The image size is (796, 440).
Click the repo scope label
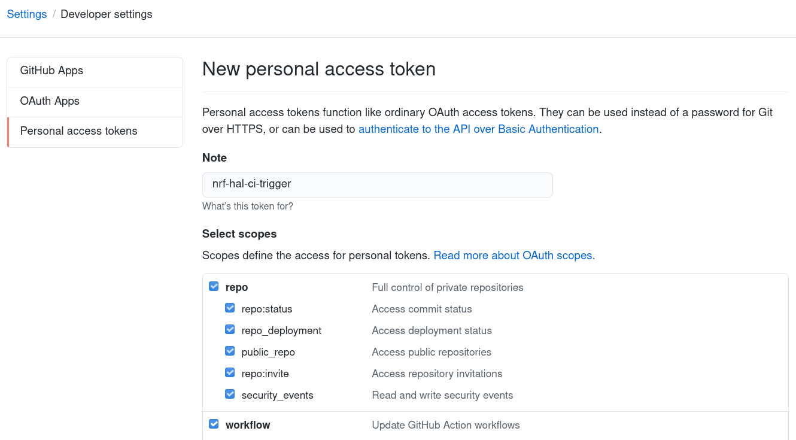(236, 287)
